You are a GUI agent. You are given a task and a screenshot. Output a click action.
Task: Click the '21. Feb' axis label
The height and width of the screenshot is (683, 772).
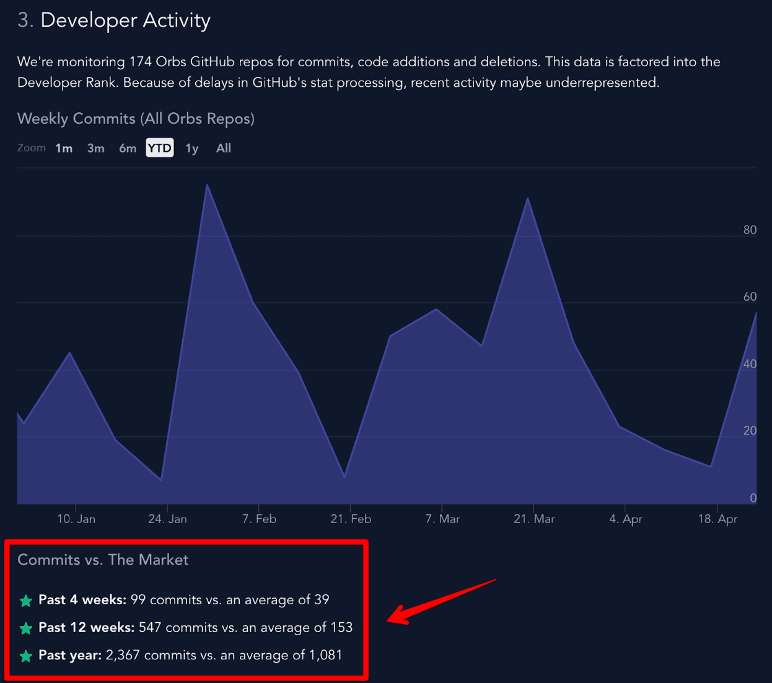351,519
